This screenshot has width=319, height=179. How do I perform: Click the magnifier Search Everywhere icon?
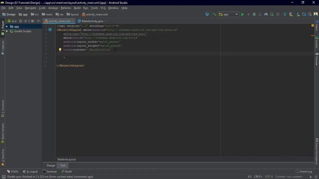[310, 14]
